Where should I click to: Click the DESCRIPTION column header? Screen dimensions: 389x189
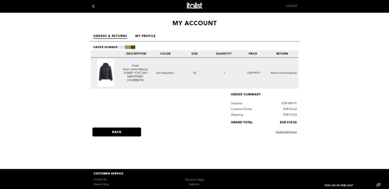(x=136, y=54)
